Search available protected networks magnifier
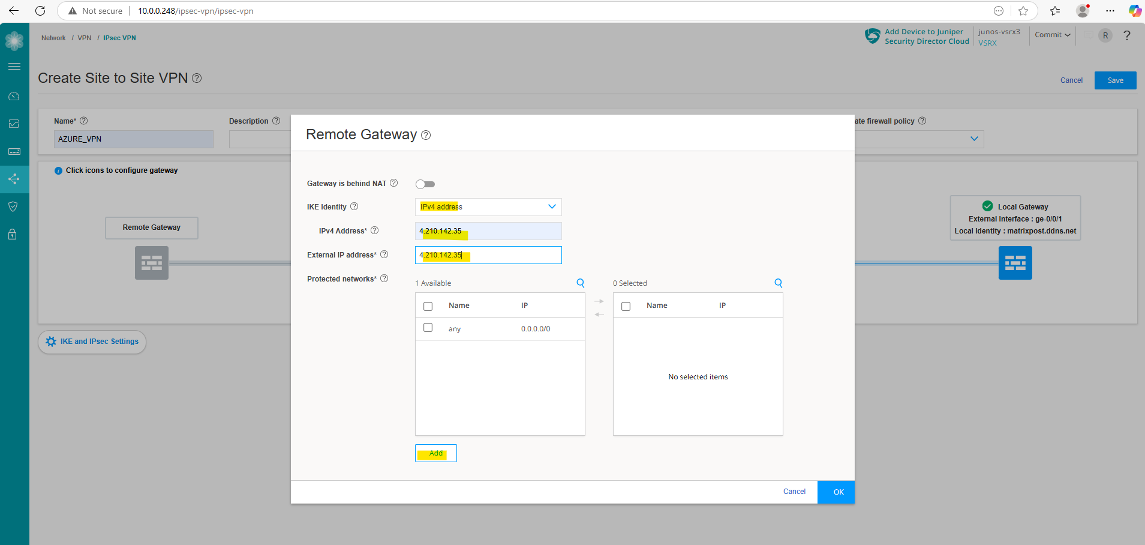 click(x=581, y=283)
